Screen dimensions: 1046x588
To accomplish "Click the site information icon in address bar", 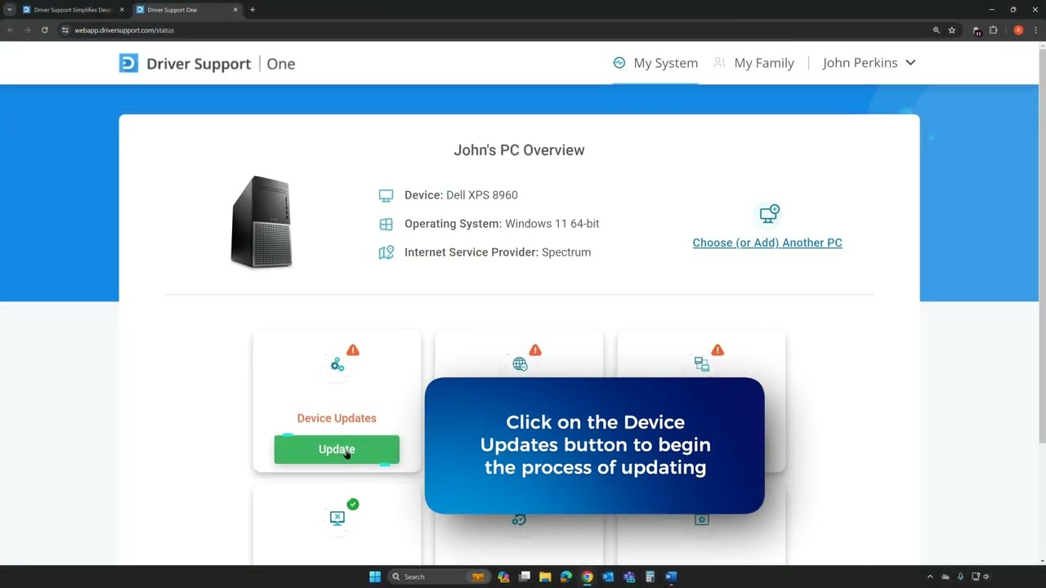I will [x=65, y=30].
